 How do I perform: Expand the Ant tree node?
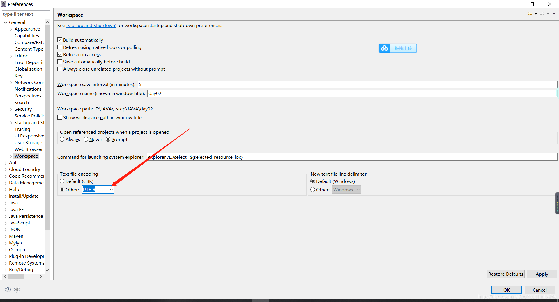click(6, 163)
